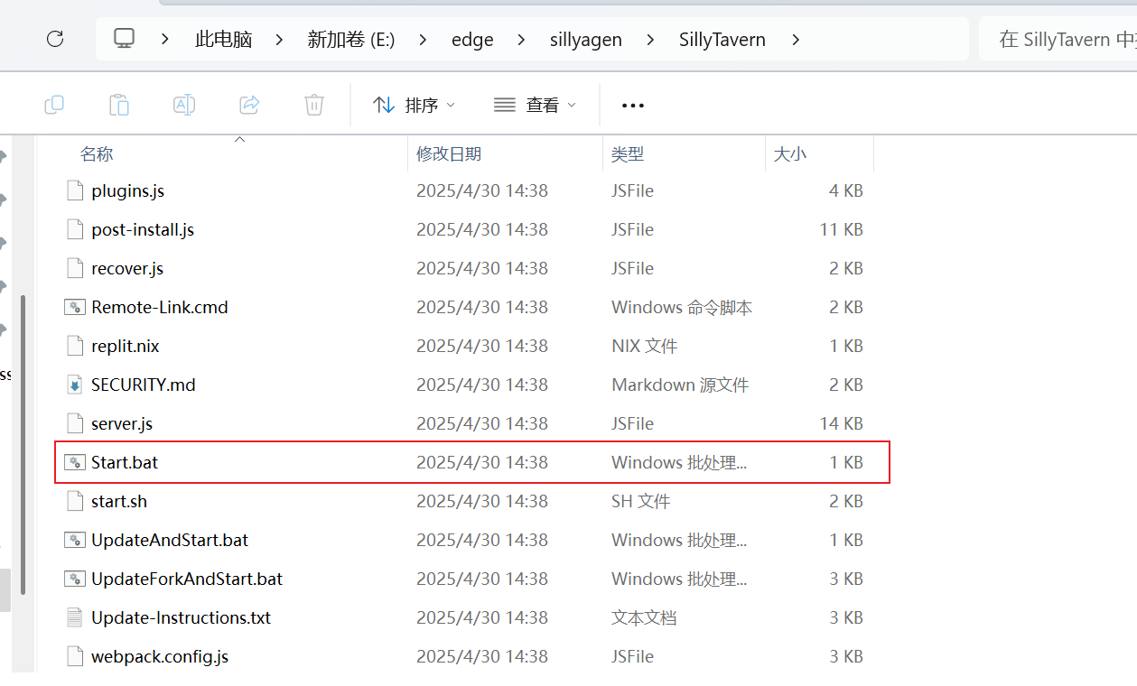Image resolution: width=1137 pixels, height=686 pixels.
Task: Click the plugins.js file icon
Action: tap(75, 190)
